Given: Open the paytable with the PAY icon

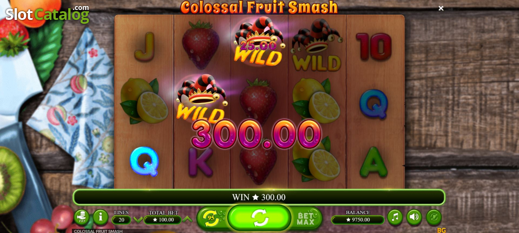Looking at the screenshot, I should 82,217.
